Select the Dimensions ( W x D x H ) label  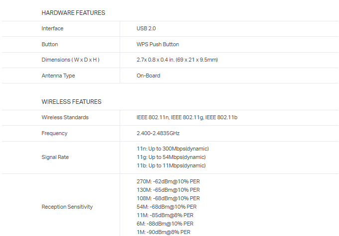70,60
